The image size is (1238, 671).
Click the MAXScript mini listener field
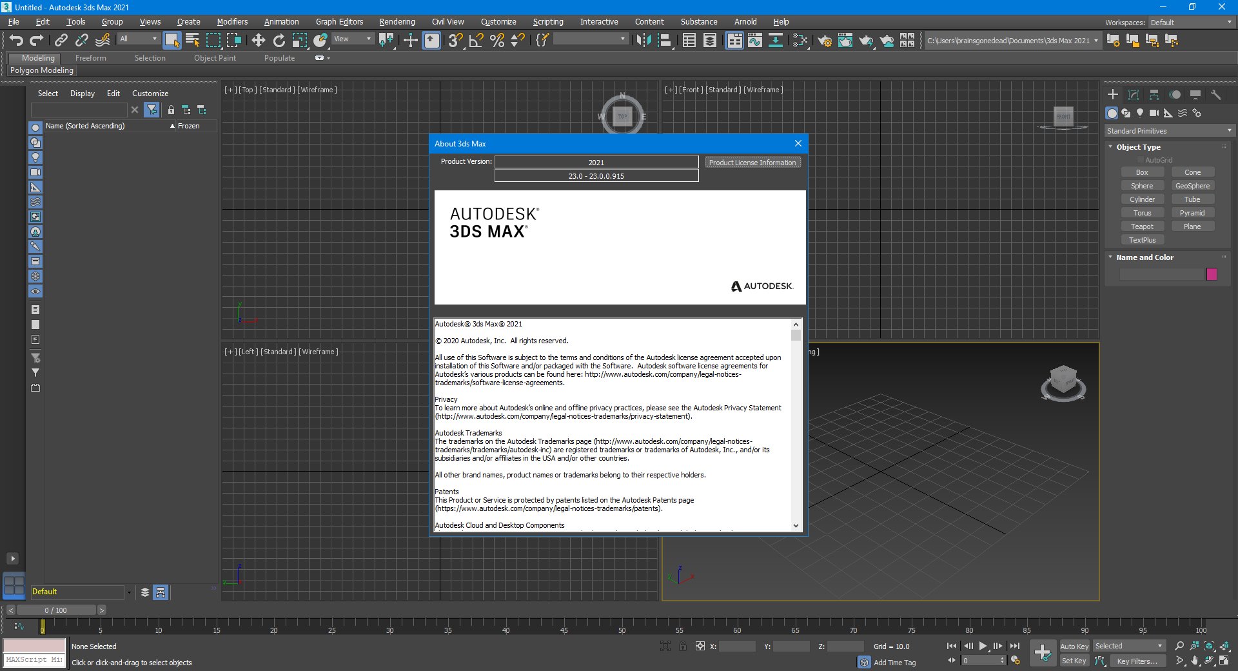[34, 660]
